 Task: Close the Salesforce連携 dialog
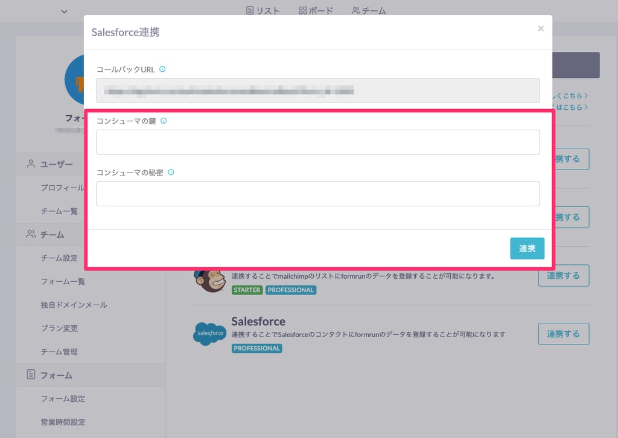pyautogui.click(x=541, y=28)
